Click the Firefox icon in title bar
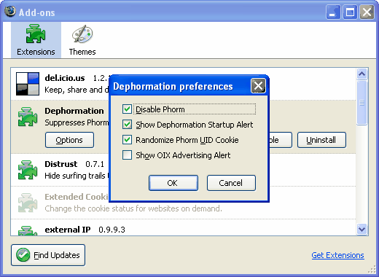The image size is (379, 277). coord(10,12)
